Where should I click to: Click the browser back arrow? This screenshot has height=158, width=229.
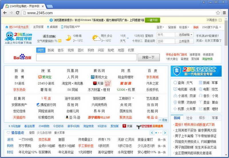(x=5, y=13)
